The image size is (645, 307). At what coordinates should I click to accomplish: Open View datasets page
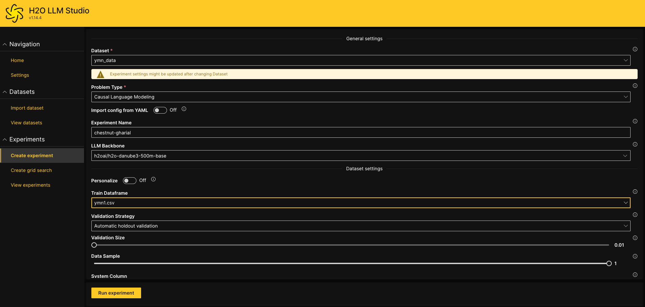click(x=27, y=123)
